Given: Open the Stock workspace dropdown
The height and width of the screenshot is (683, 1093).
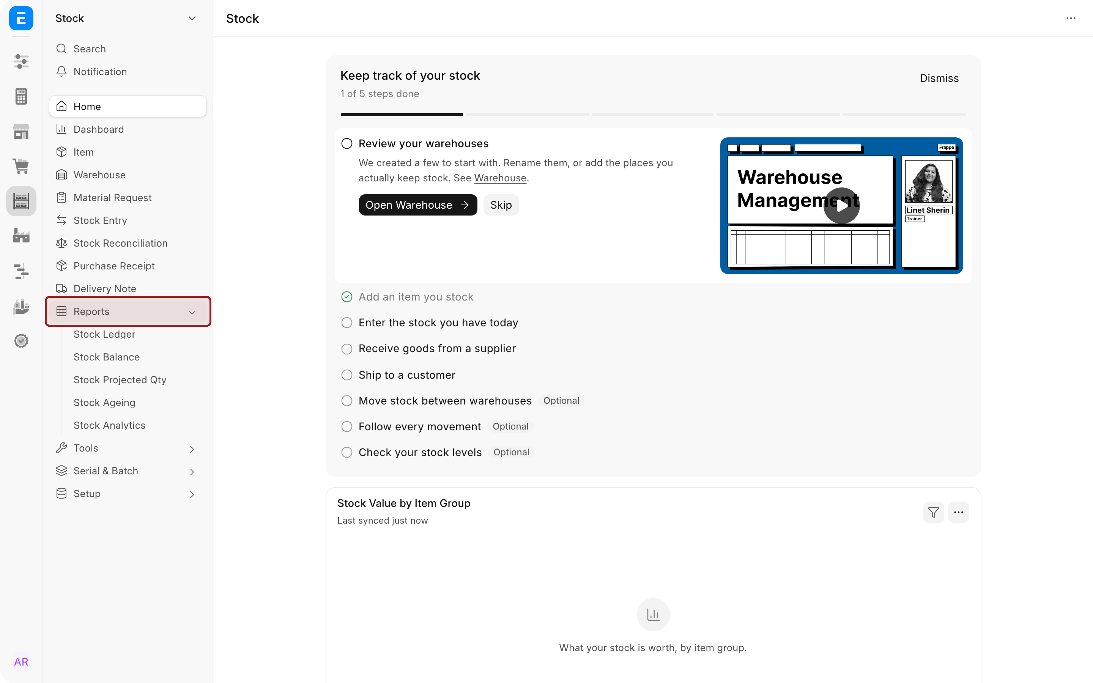Looking at the screenshot, I should click(x=128, y=18).
